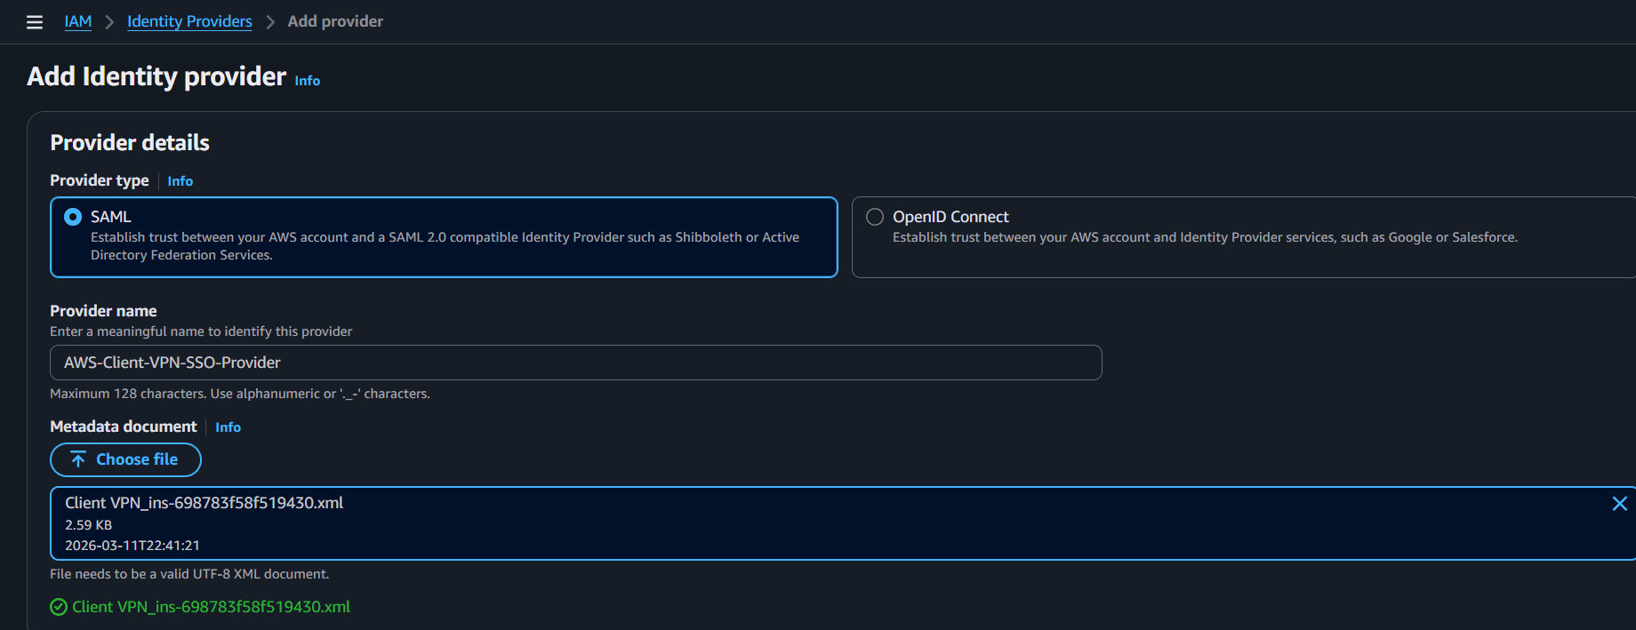
Task: Click the SAML option description text
Action: tap(445, 246)
